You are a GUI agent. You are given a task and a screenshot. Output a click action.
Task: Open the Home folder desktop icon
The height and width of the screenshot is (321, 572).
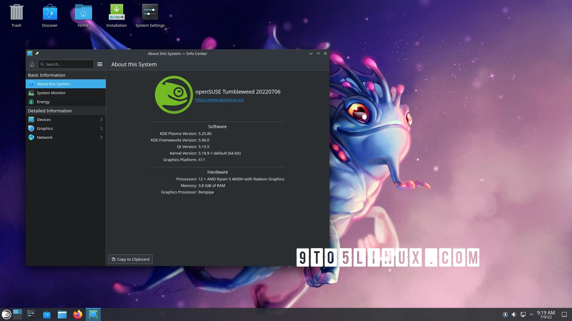(83, 16)
